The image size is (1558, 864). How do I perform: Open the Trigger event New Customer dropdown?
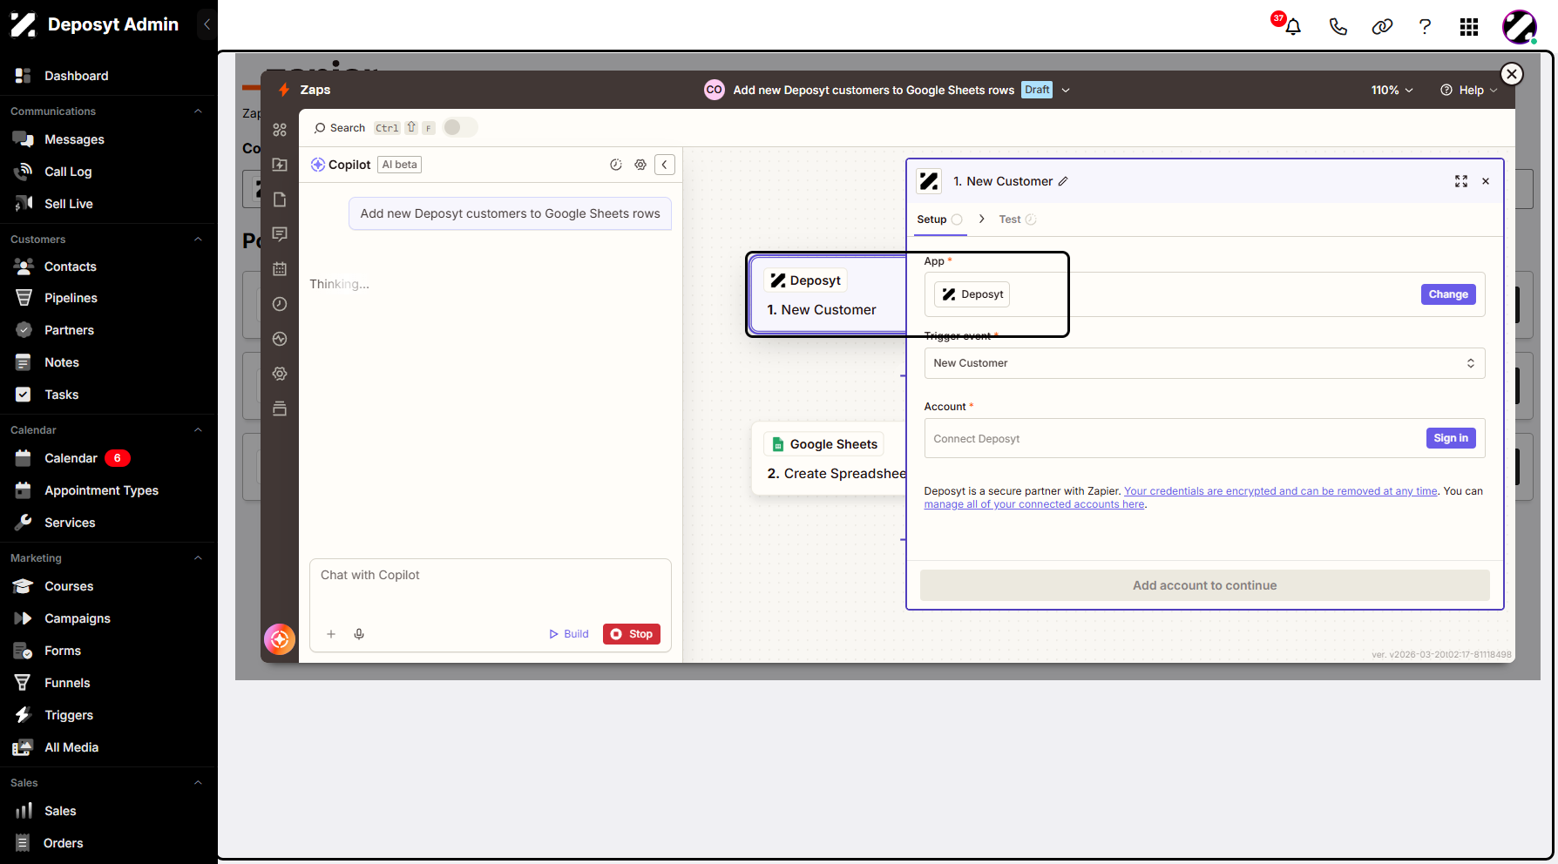click(x=1204, y=363)
